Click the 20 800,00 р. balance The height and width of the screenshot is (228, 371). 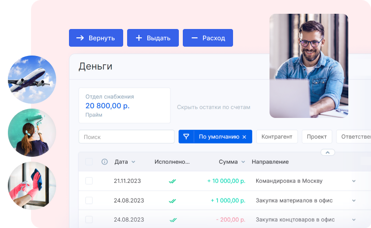[x=107, y=106]
